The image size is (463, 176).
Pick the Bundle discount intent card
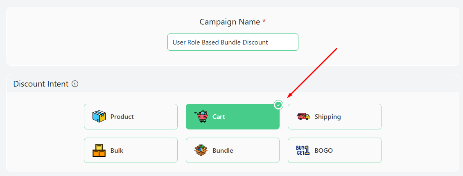pyautogui.click(x=233, y=150)
